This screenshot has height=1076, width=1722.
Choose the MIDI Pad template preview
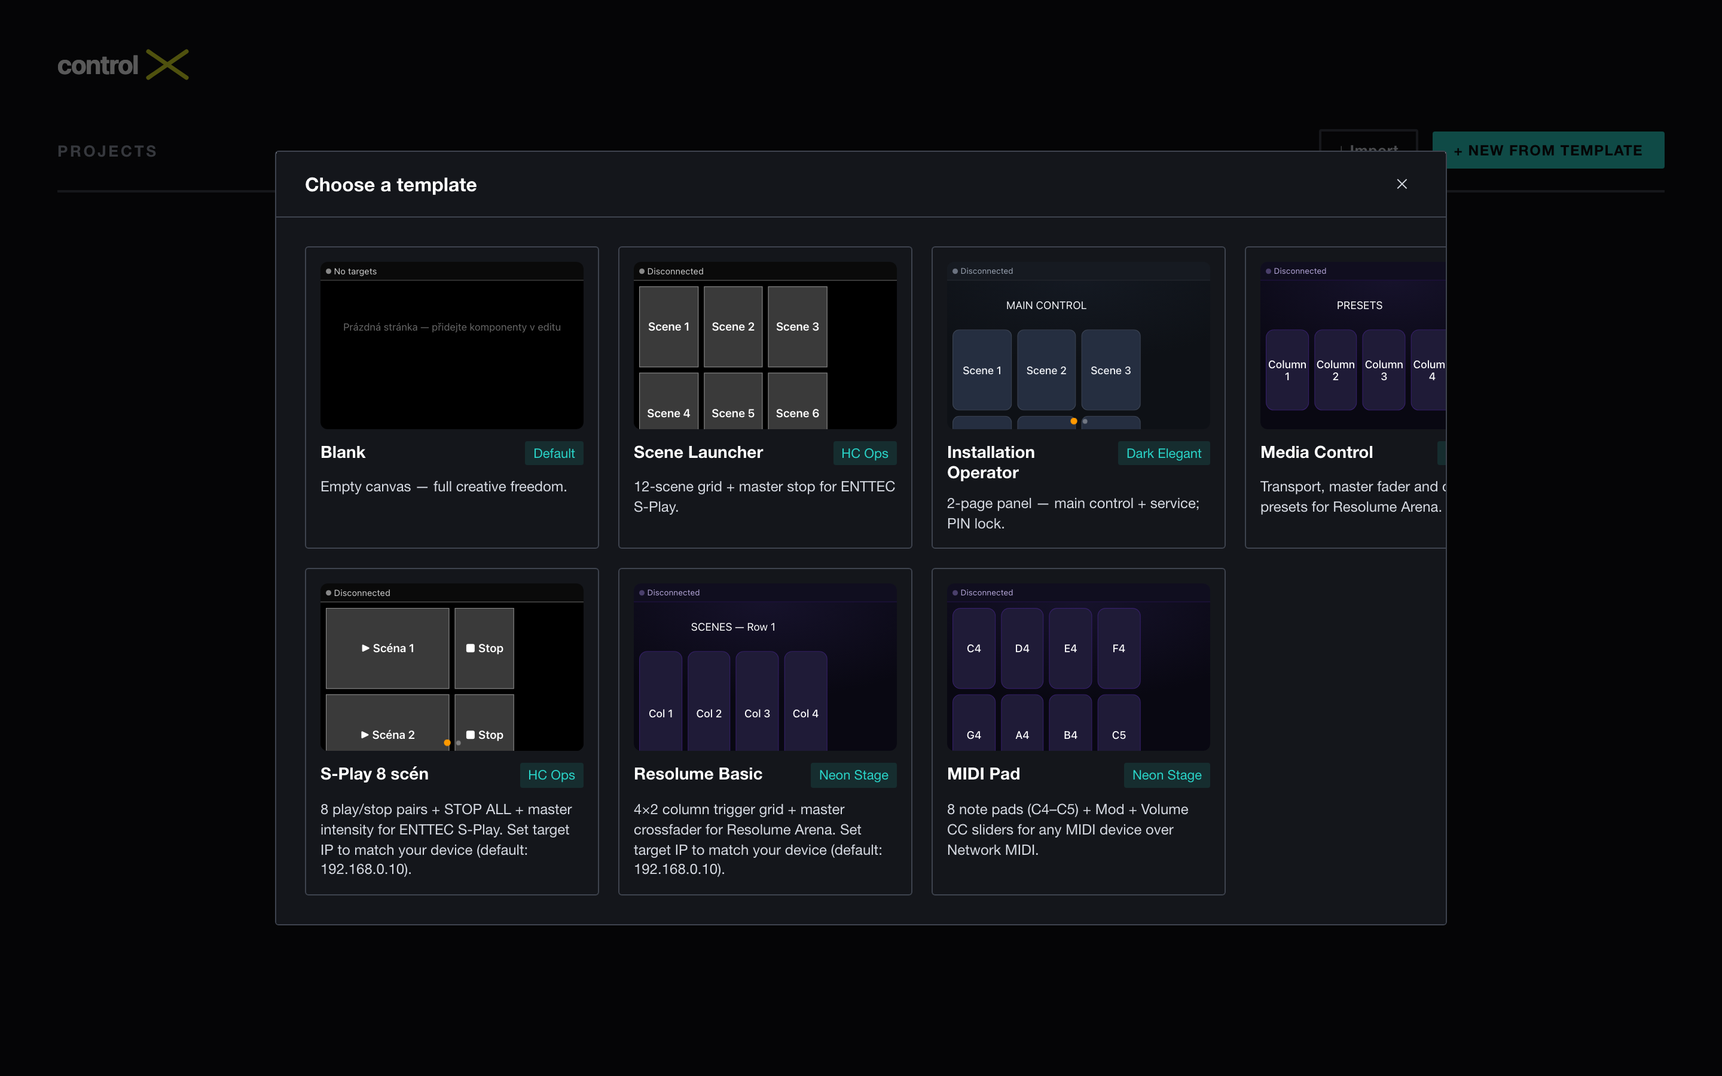coord(1078,667)
